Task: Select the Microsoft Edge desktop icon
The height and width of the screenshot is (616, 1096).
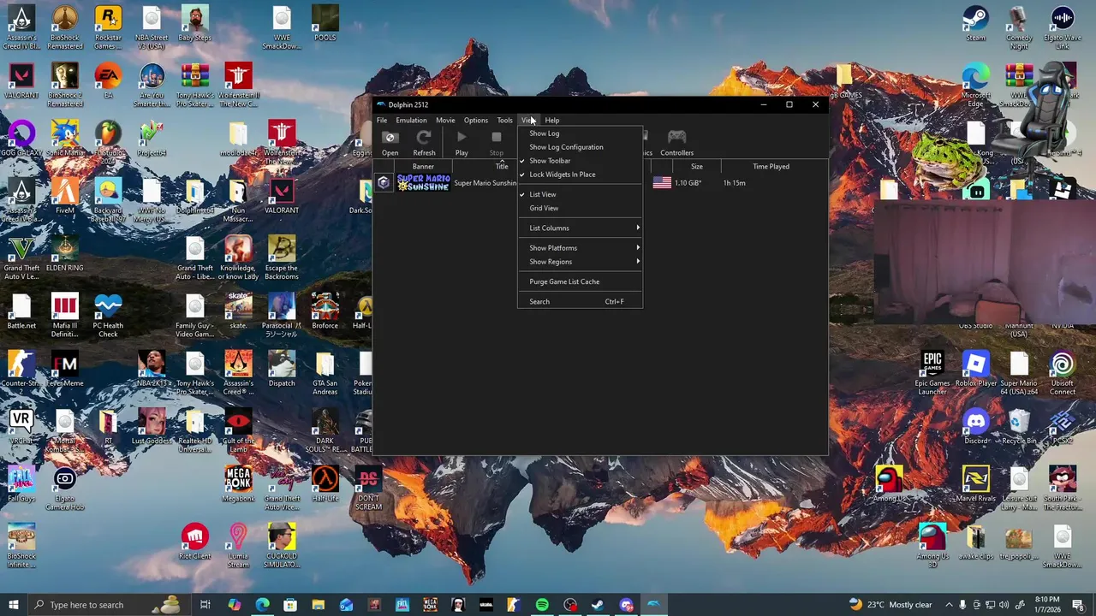Action: click(975, 86)
